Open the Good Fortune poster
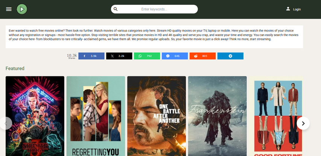This screenshot has height=156, width=321. click(x=276, y=116)
